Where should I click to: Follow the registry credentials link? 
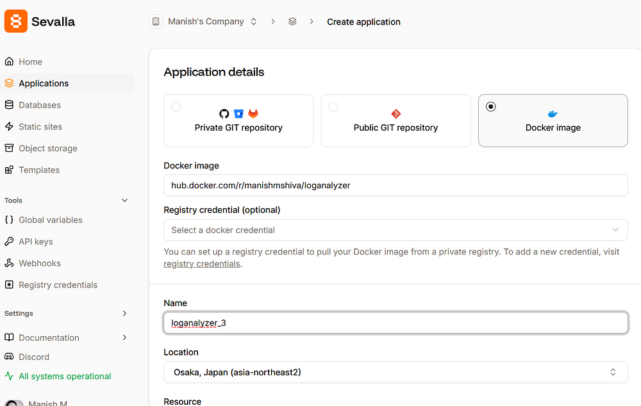point(201,263)
